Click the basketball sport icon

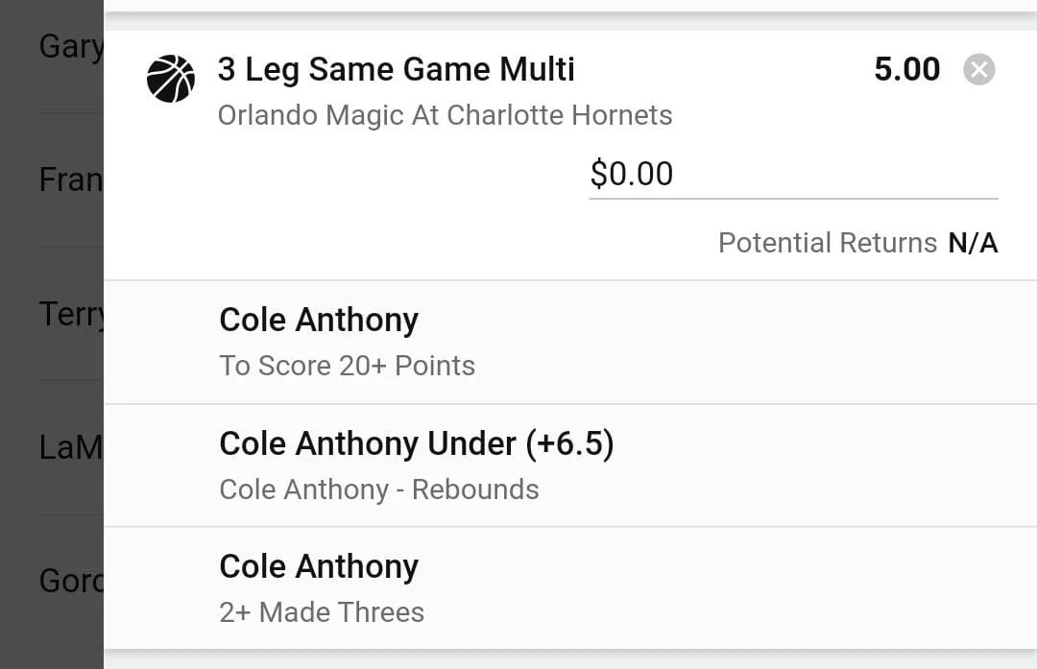(x=171, y=79)
